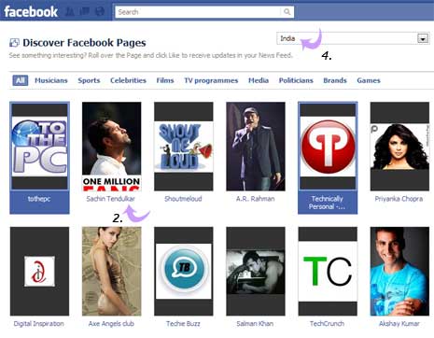The height and width of the screenshot is (338, 434).
Task: Open the Films tab
Action: coord(165,80)
